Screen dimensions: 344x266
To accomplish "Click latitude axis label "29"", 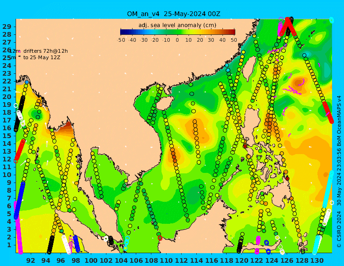I will (x=6, y=27).
